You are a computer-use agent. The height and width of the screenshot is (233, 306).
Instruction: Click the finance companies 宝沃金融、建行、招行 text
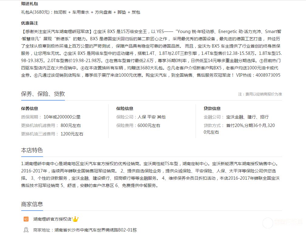247,117
